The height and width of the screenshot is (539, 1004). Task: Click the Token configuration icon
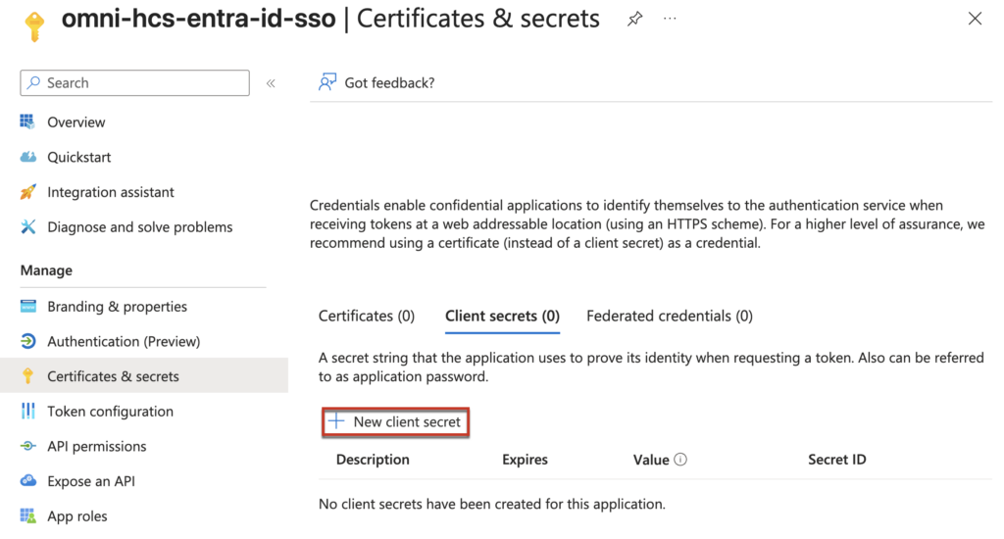27,412
